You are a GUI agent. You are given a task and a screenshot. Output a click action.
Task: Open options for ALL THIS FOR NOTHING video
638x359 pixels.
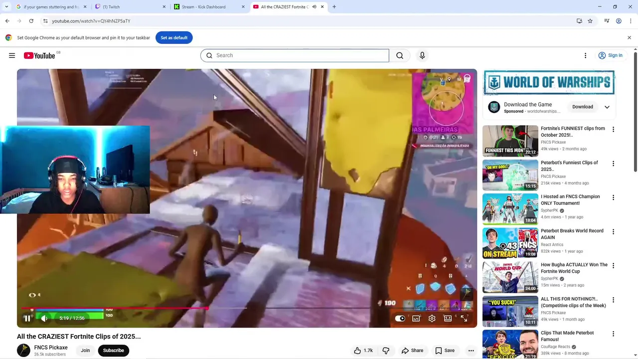(613, 300)
